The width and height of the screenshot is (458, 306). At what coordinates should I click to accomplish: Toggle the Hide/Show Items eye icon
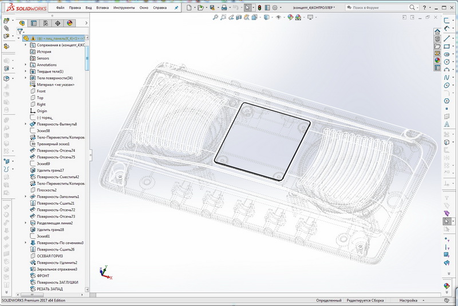tap(278, 18)
